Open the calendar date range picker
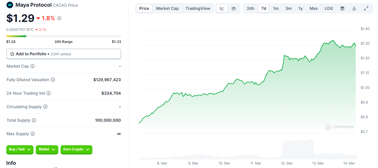Screen dimensions: 378x168 [342, 8]
